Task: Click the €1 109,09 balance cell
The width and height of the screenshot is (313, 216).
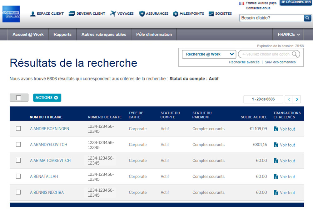Action: coord(258,129)
